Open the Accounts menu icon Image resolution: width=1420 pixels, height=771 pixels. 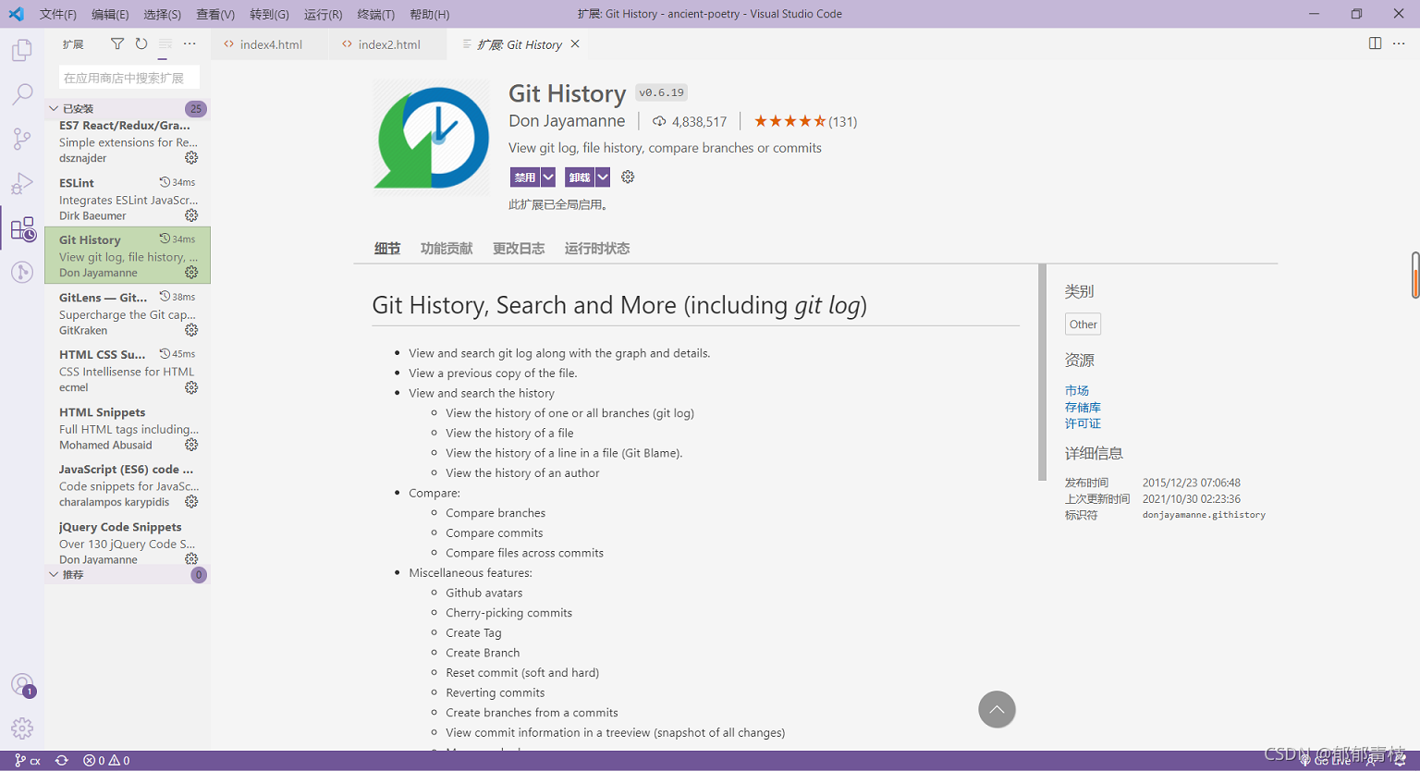pos(22,685)
